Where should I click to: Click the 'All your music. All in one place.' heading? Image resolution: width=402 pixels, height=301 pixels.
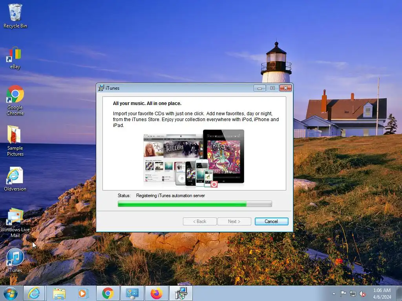(x=147, y=103)
